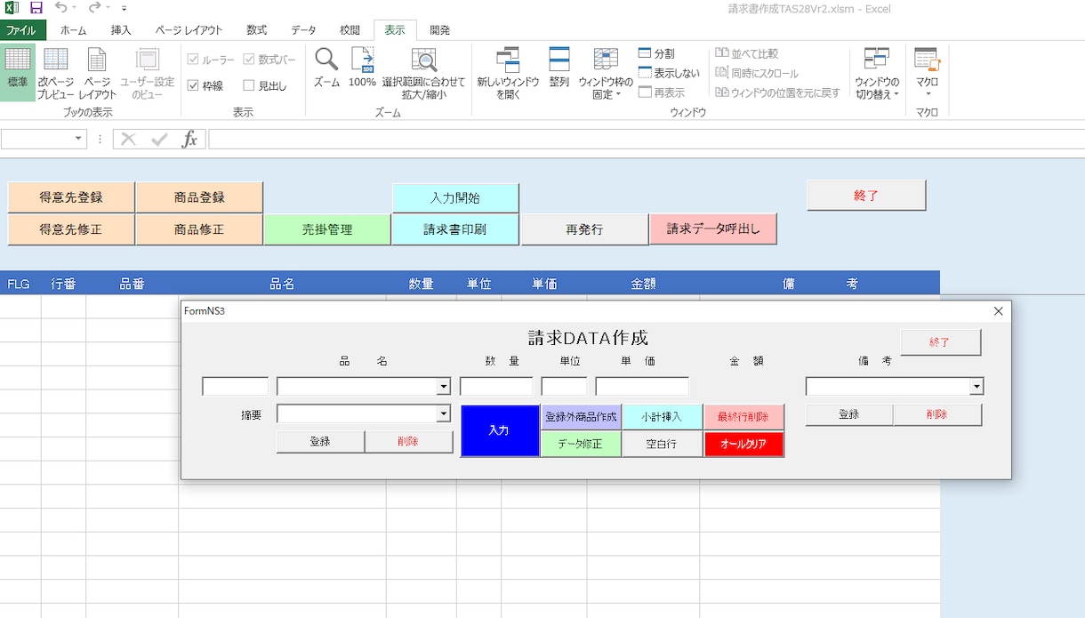Open the 備考 combo box arrow

pyautogui.click(x=976, y=387)
